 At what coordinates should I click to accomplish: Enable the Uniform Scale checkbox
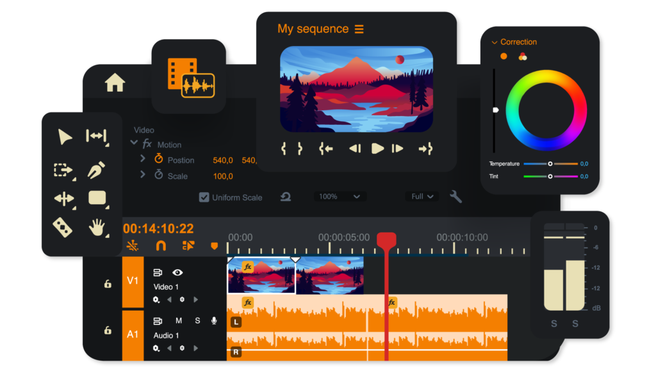coord(204,197)
